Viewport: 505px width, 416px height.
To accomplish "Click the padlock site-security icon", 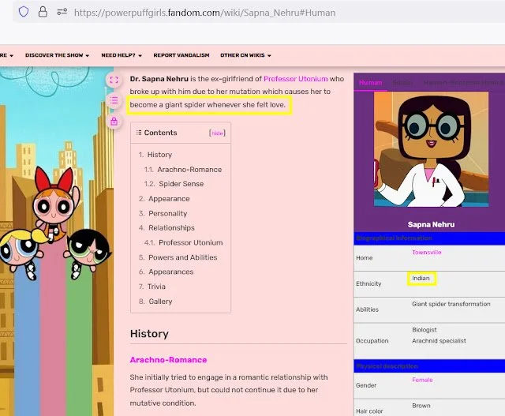I will 43,13.
